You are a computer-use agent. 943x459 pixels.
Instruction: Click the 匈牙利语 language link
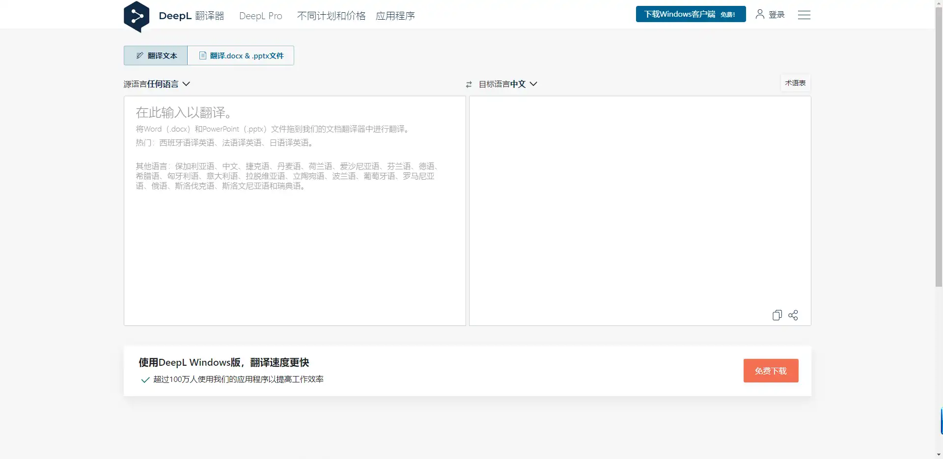coord(183,176)
